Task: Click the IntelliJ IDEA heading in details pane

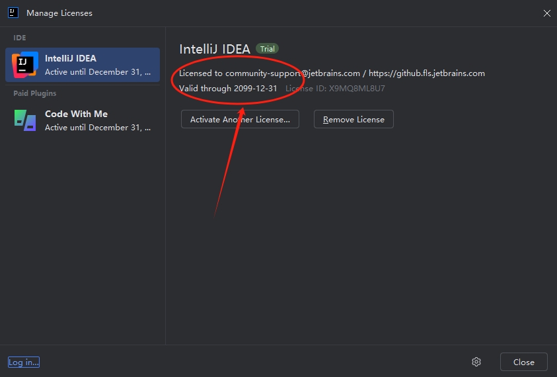Action: (x=215, y=49)
